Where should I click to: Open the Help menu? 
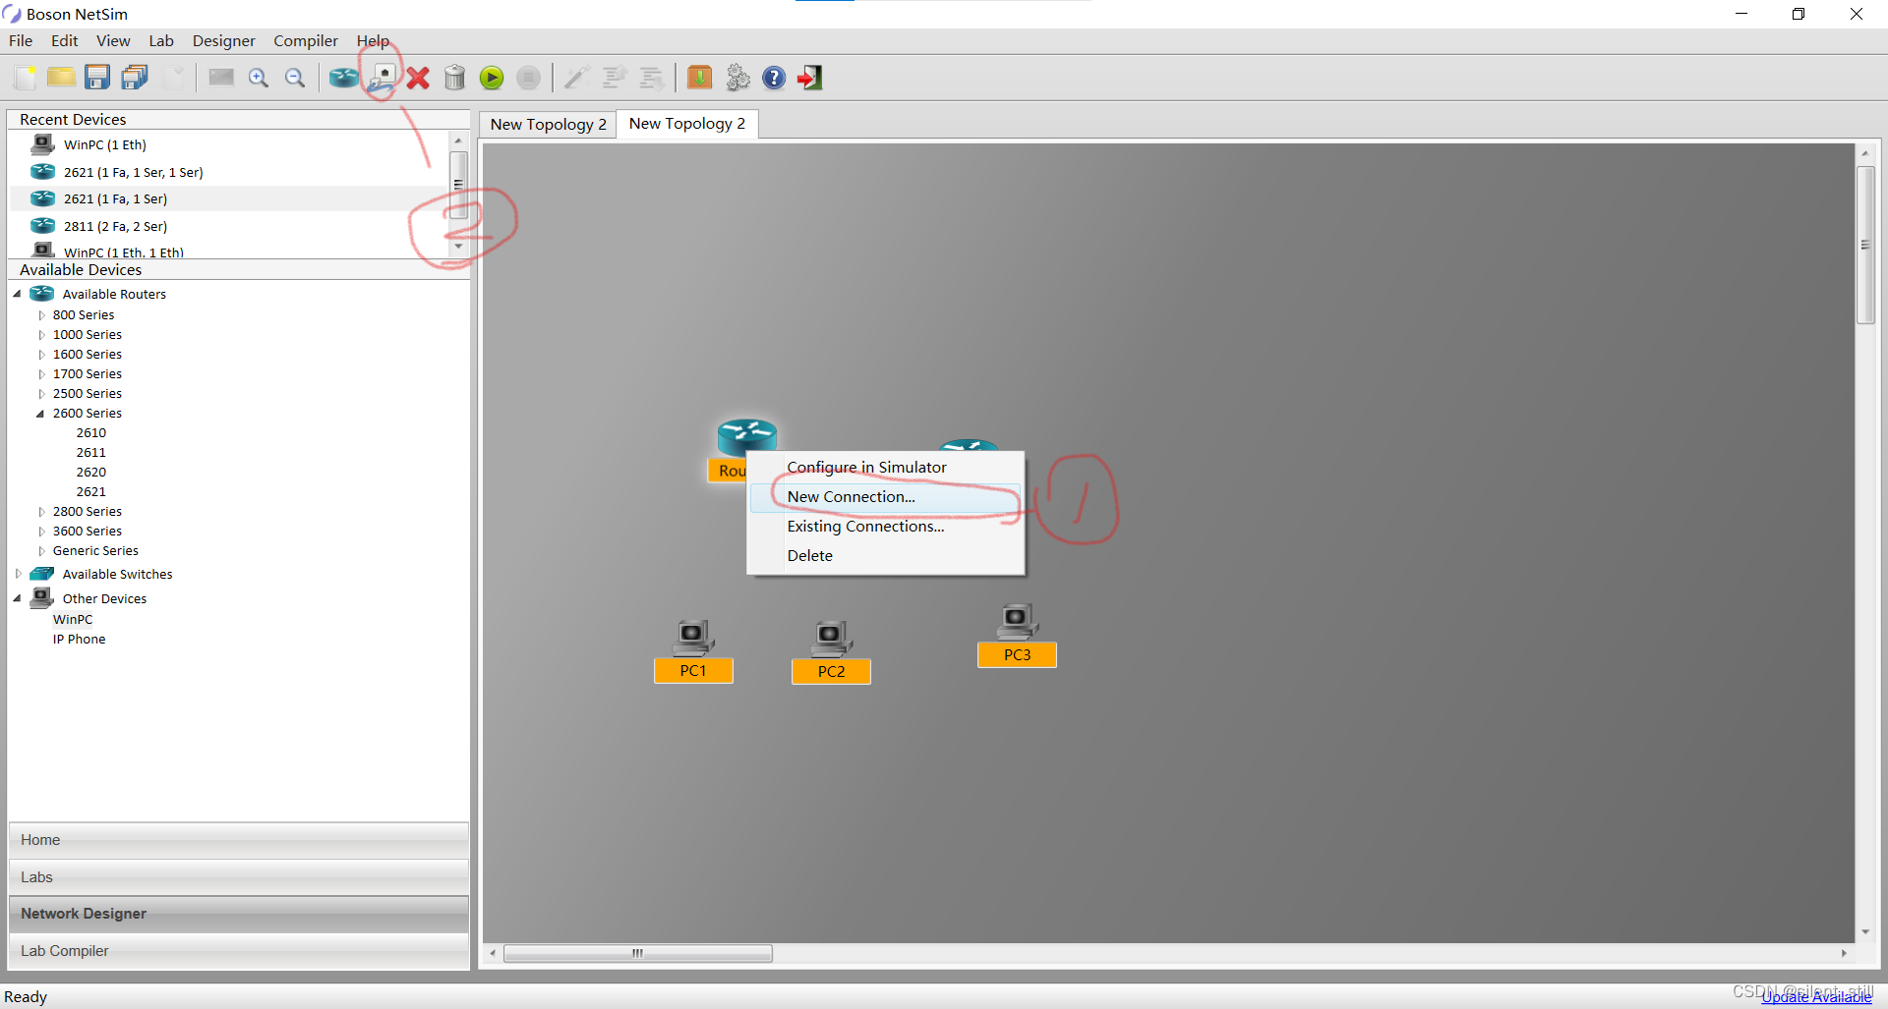click(x=373, y=40)
